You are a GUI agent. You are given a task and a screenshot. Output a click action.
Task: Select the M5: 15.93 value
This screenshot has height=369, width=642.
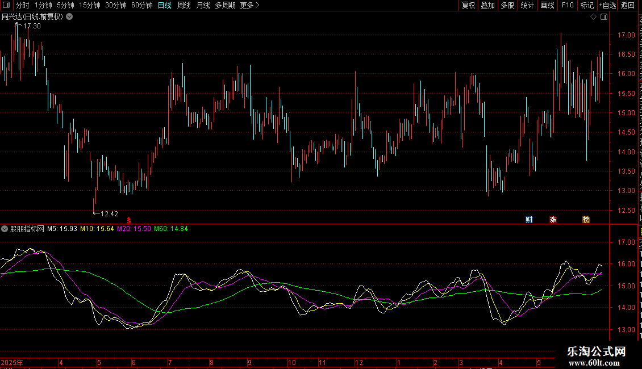[x=62, y=229]
